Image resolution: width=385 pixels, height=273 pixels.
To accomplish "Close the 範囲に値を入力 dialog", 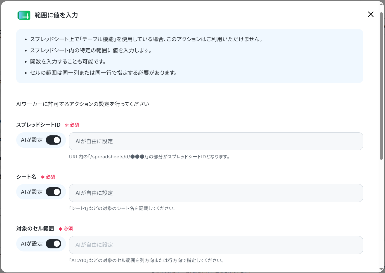I will point(371,14).
